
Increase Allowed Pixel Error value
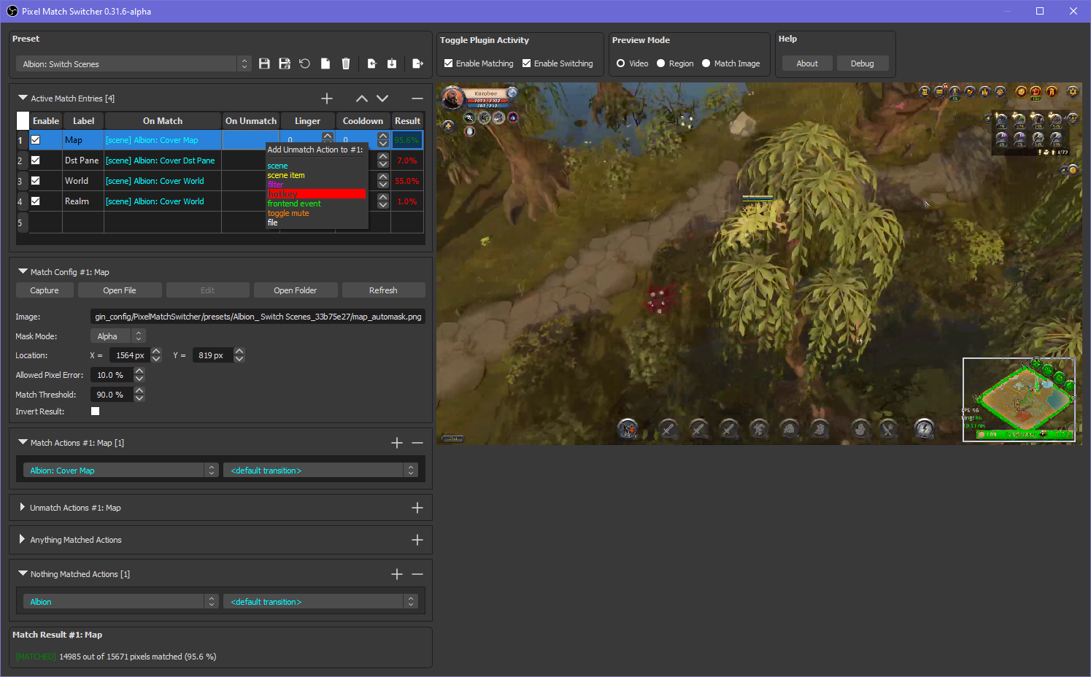[139, 371]
